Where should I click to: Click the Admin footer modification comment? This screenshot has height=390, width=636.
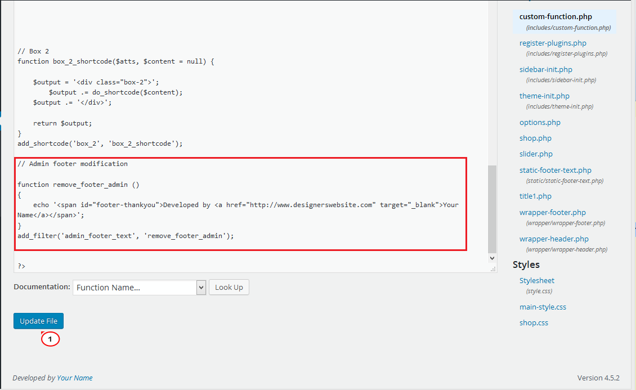click(73, 164)
